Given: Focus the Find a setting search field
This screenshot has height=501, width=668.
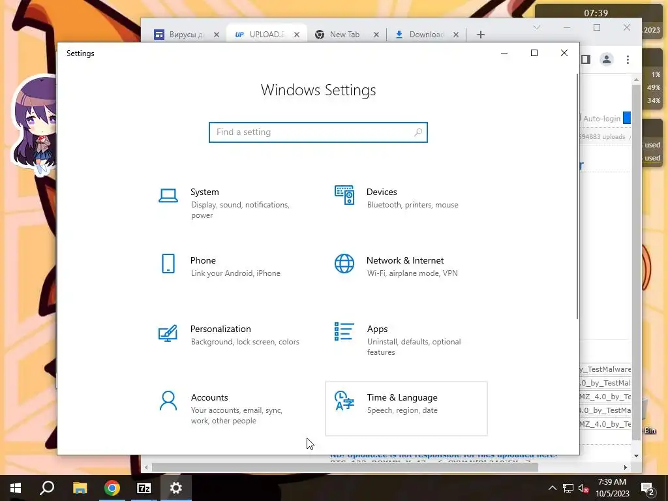Looking at the screenshot, I should click(x=318, y=132).
